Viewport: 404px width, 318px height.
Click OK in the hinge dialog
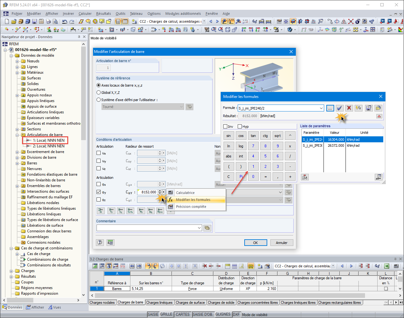[256, 243]
